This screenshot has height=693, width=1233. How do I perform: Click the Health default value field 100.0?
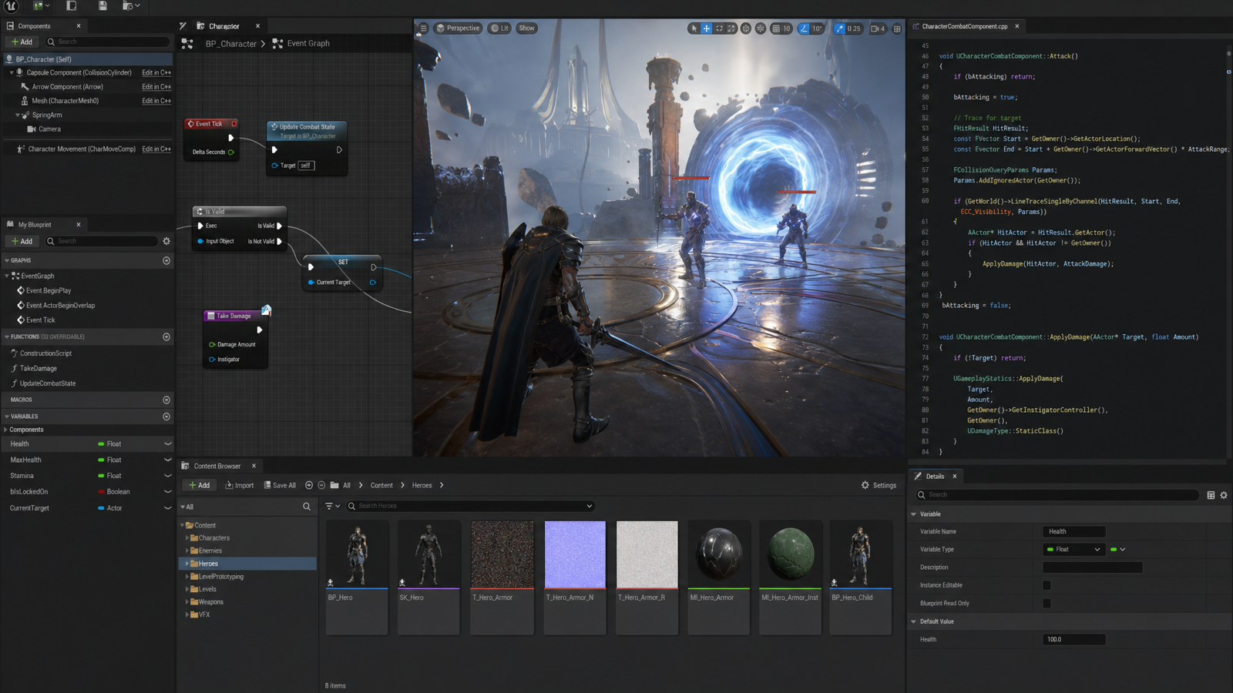pyautogui.click(x=1074, y=639)
